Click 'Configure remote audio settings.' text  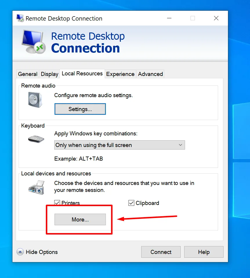(x=93, y=95)
